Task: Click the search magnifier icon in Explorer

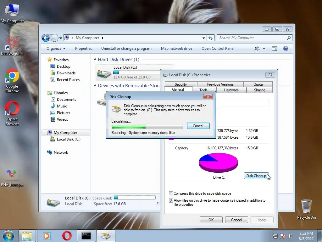Action: coord(289,38)
